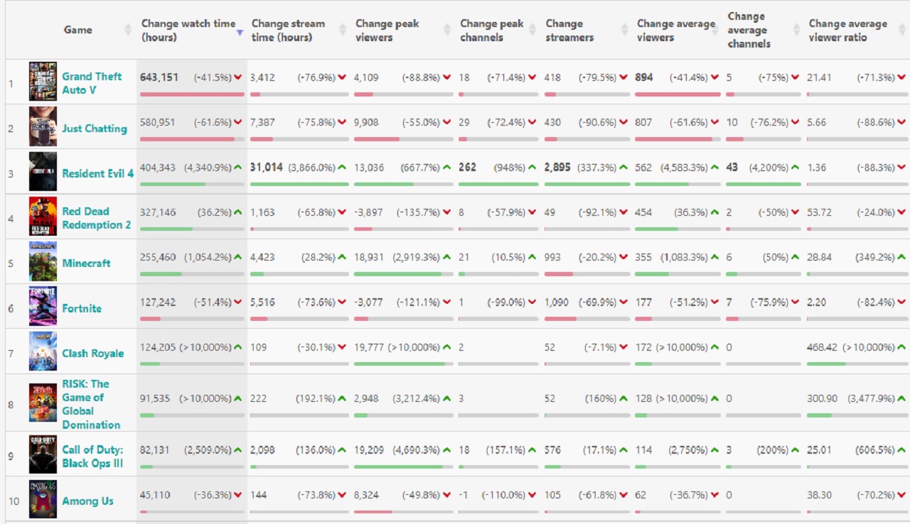Click sort arrows beside Change average channels
Image resolution: width=910 pixels, height=524 pixels.
796,30
